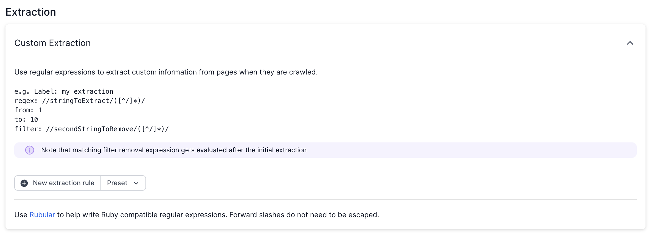Select the Custom Extraction header title
This screenshot has width=651, height=235.
[52, 43]
